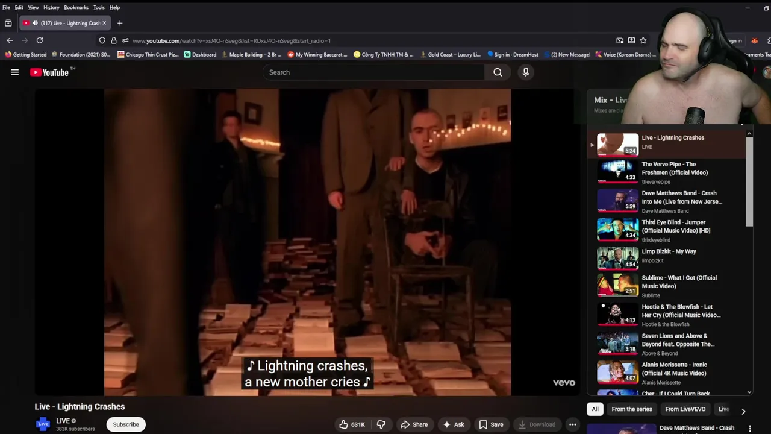The height and width of the screenshot is (434, 771).
Task: Open Chicago Thin Crust Pizza bookmark
Action: tap(148, 55)
